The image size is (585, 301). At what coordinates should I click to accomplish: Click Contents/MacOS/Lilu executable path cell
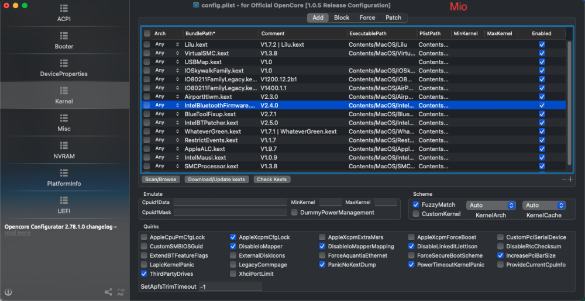(x=377, y=44)
